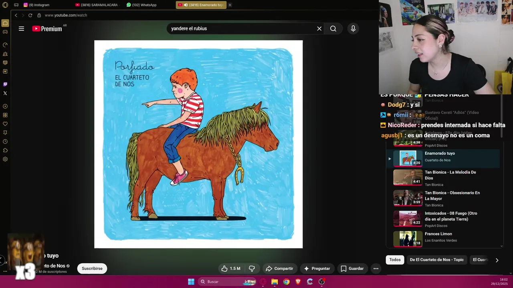Image resolution: width=513 pixels, height=288 pixels.
Task: Open Google Chrome from taskbar
Action: click(286, 282)
